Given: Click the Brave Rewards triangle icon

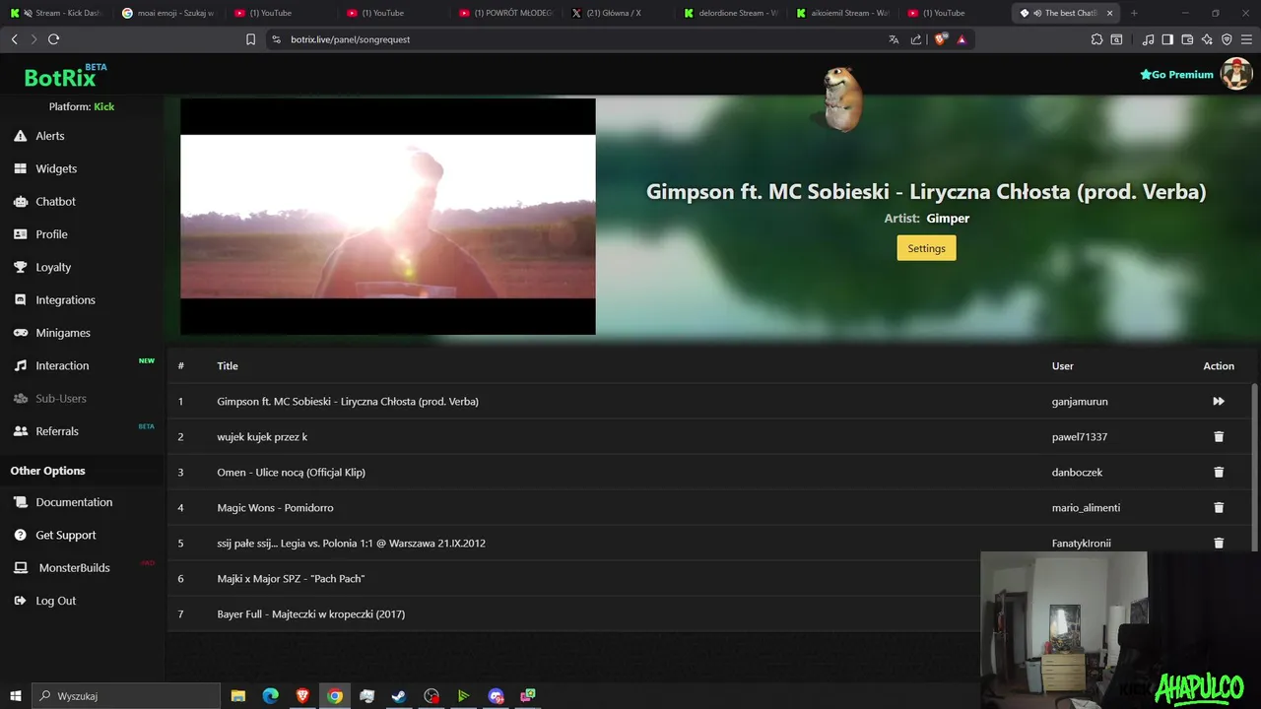Looking at the screenshot, I should 962,39.
